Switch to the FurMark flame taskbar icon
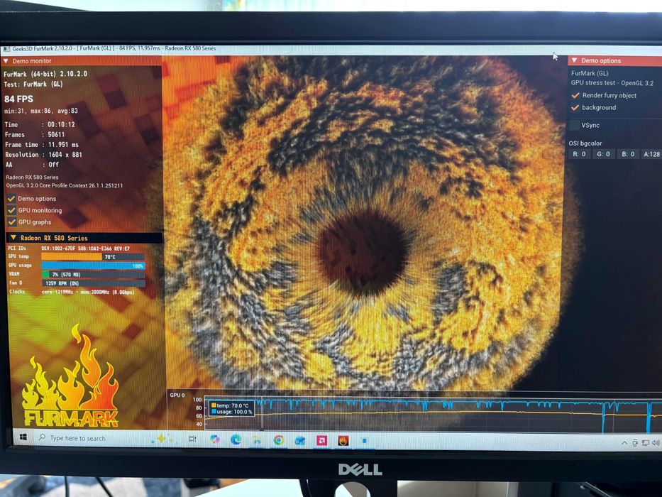Image resolution: width=662 pixels, height=497 pixels. click(343, 441)
